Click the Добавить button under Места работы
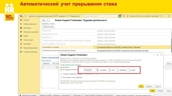Viewport: 172px width, 96px height. tap(46, 63)
